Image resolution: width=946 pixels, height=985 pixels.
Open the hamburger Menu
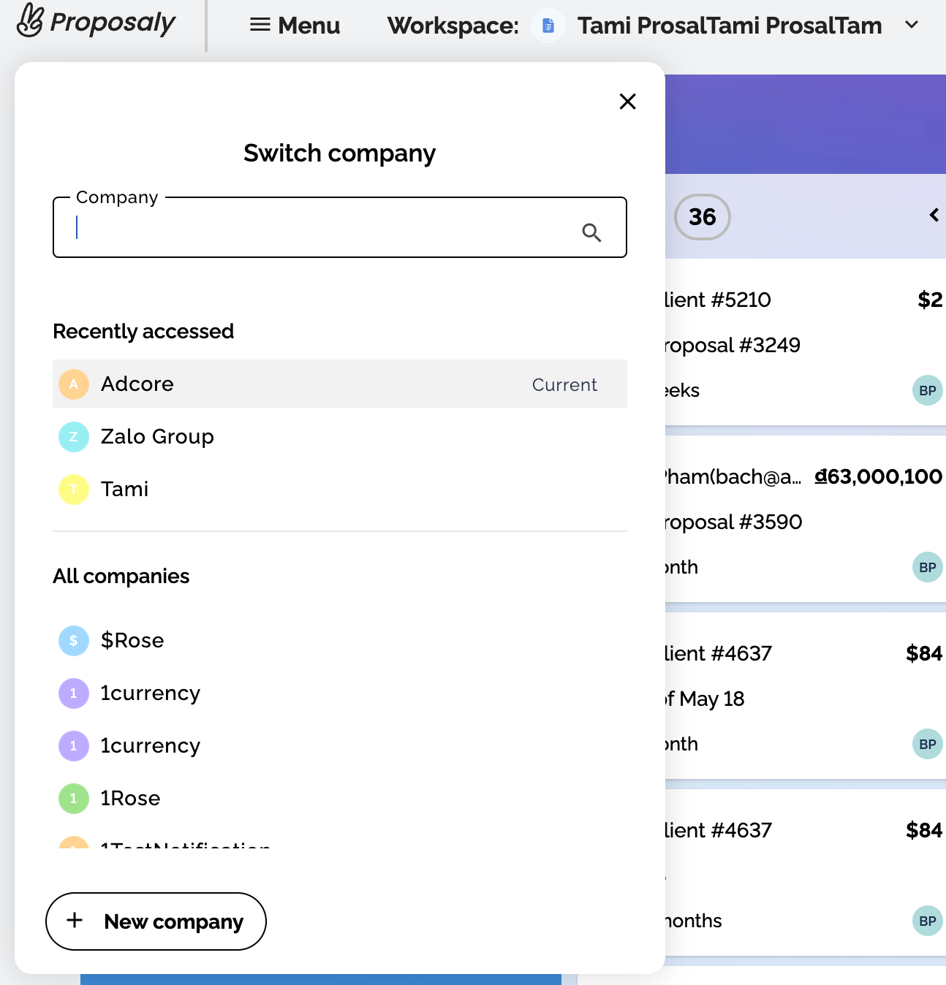click(295, 26)
